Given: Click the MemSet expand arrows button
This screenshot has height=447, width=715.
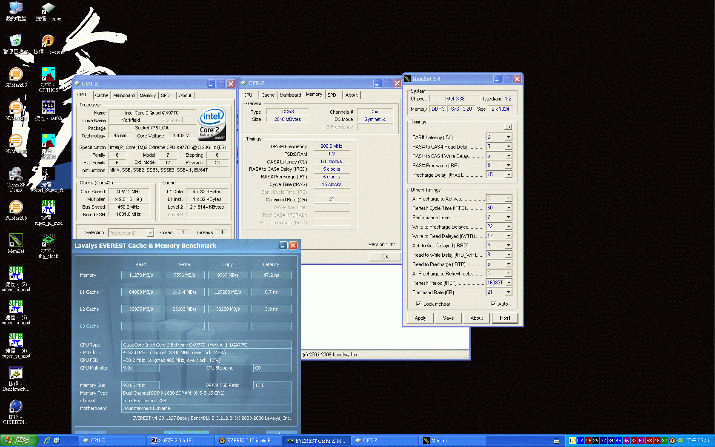Looking at the screenshot, I should 508,127.
